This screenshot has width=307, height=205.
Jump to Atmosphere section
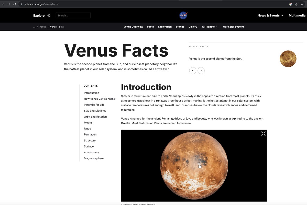(91, 152)
